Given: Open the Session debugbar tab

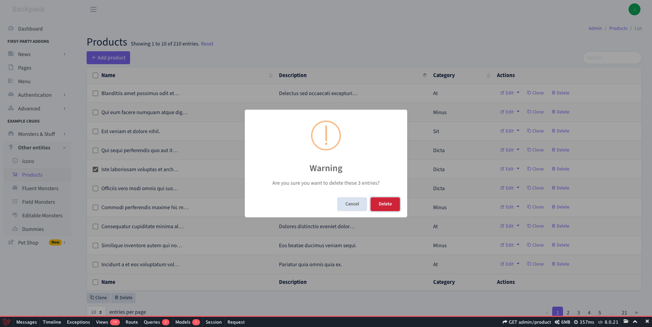Looking at the screenshot, I should (214, 322).
